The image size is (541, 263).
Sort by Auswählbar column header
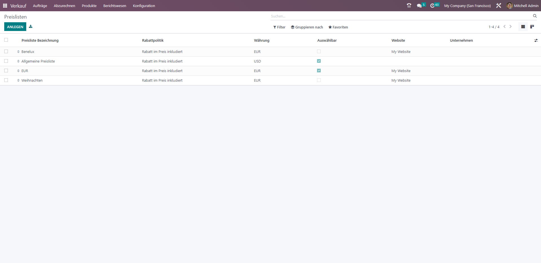point(327,41)
